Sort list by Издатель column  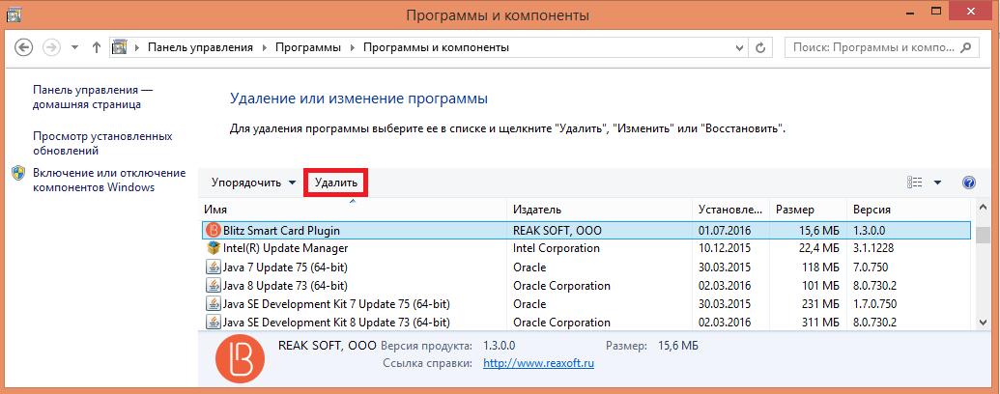(x=537, y=210)
